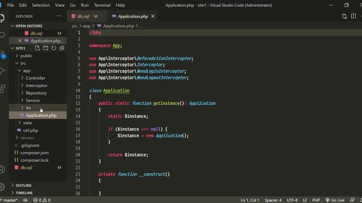Collapse the Open Editors section
The height and width of the screenshot is (203, 362).
tap(38, 26)
